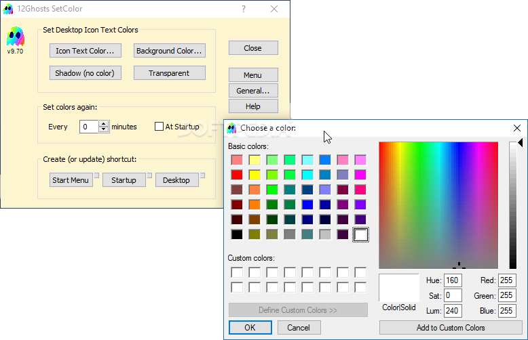Select the pure blue basic color swatch

pyautogui.click(x=307, y=205)
